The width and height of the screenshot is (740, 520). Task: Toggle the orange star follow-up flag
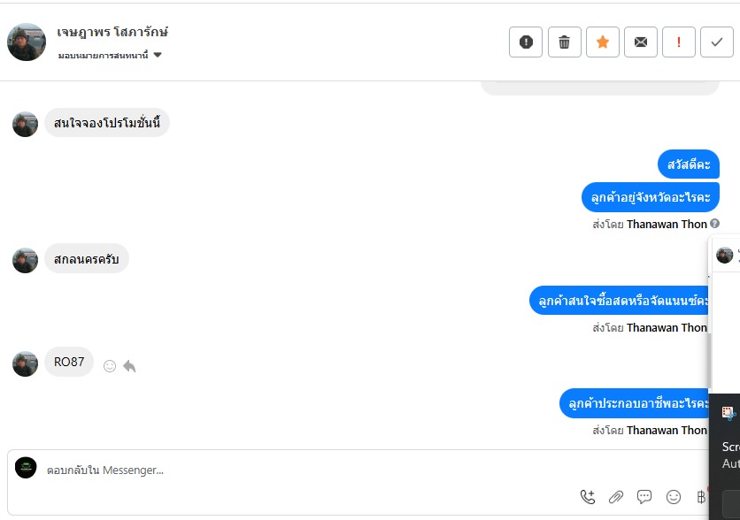603,42
